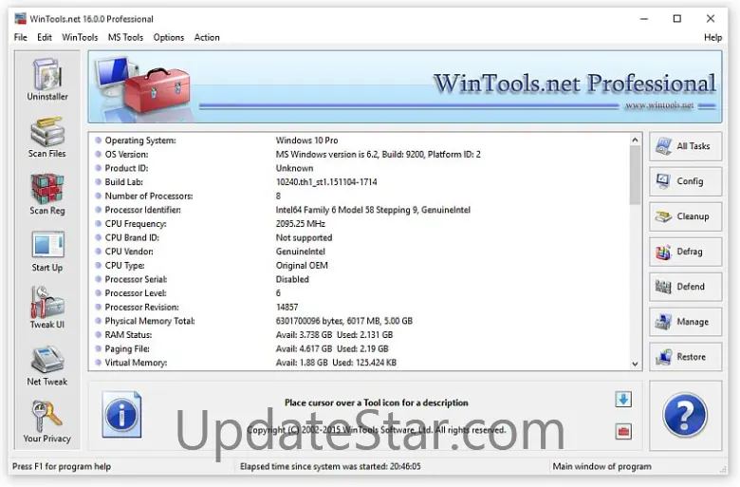Select the CPU Frequency row
The height and width of the screenshot is (487, 740).
(x=361, y=224)
